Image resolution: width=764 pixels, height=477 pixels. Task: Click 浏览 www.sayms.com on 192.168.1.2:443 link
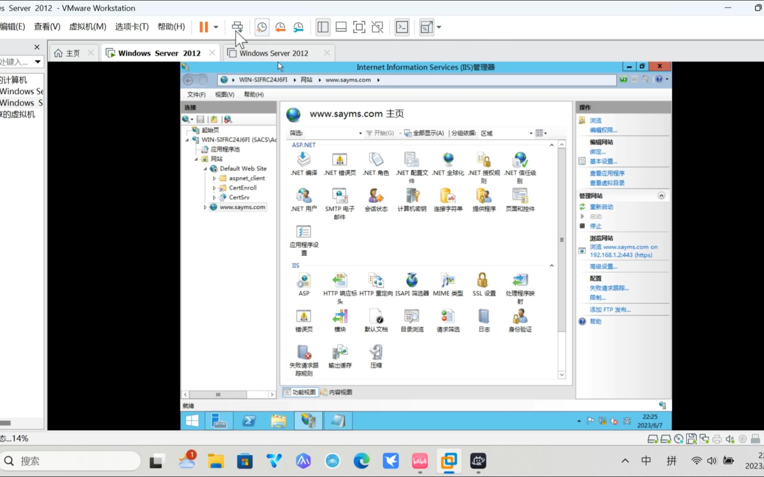coord(623,251)
